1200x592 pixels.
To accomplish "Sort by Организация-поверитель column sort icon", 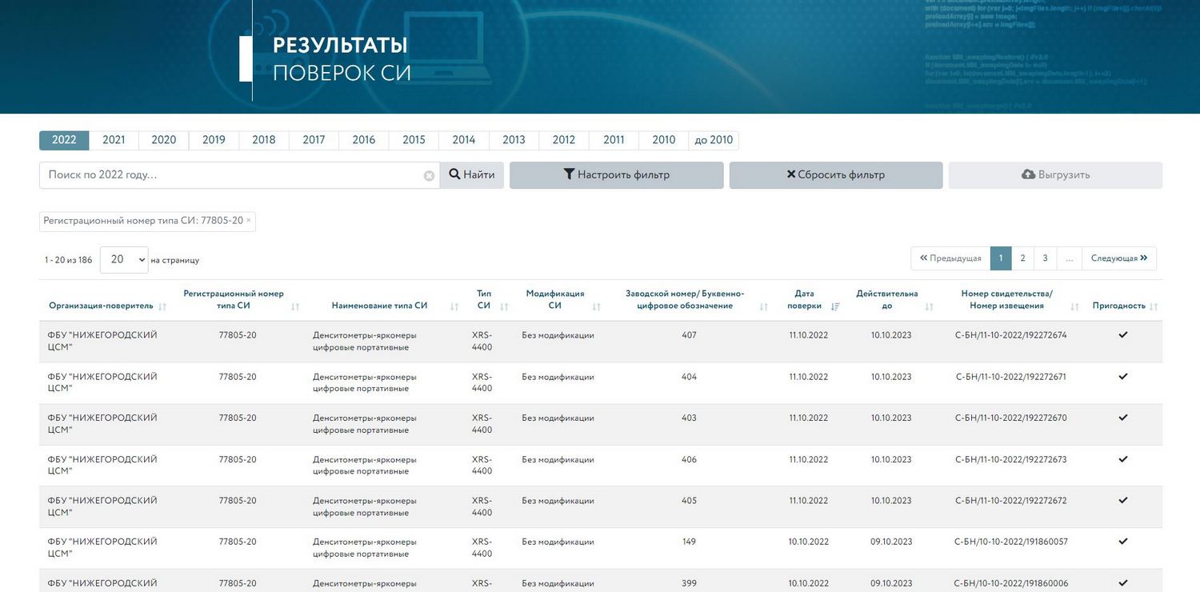I will [162, 307].
